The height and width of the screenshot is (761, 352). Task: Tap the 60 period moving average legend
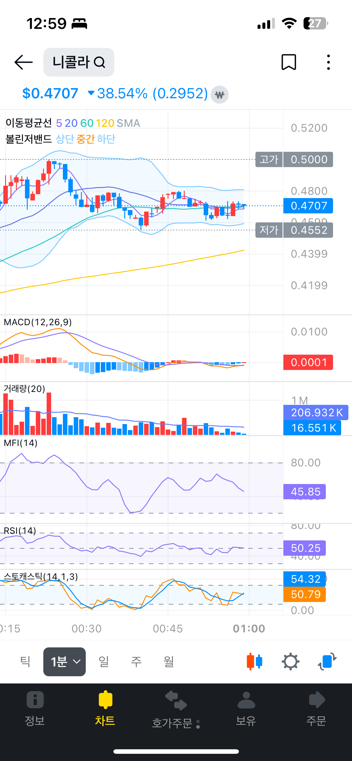pyautogui.click(x=87, y=123)
